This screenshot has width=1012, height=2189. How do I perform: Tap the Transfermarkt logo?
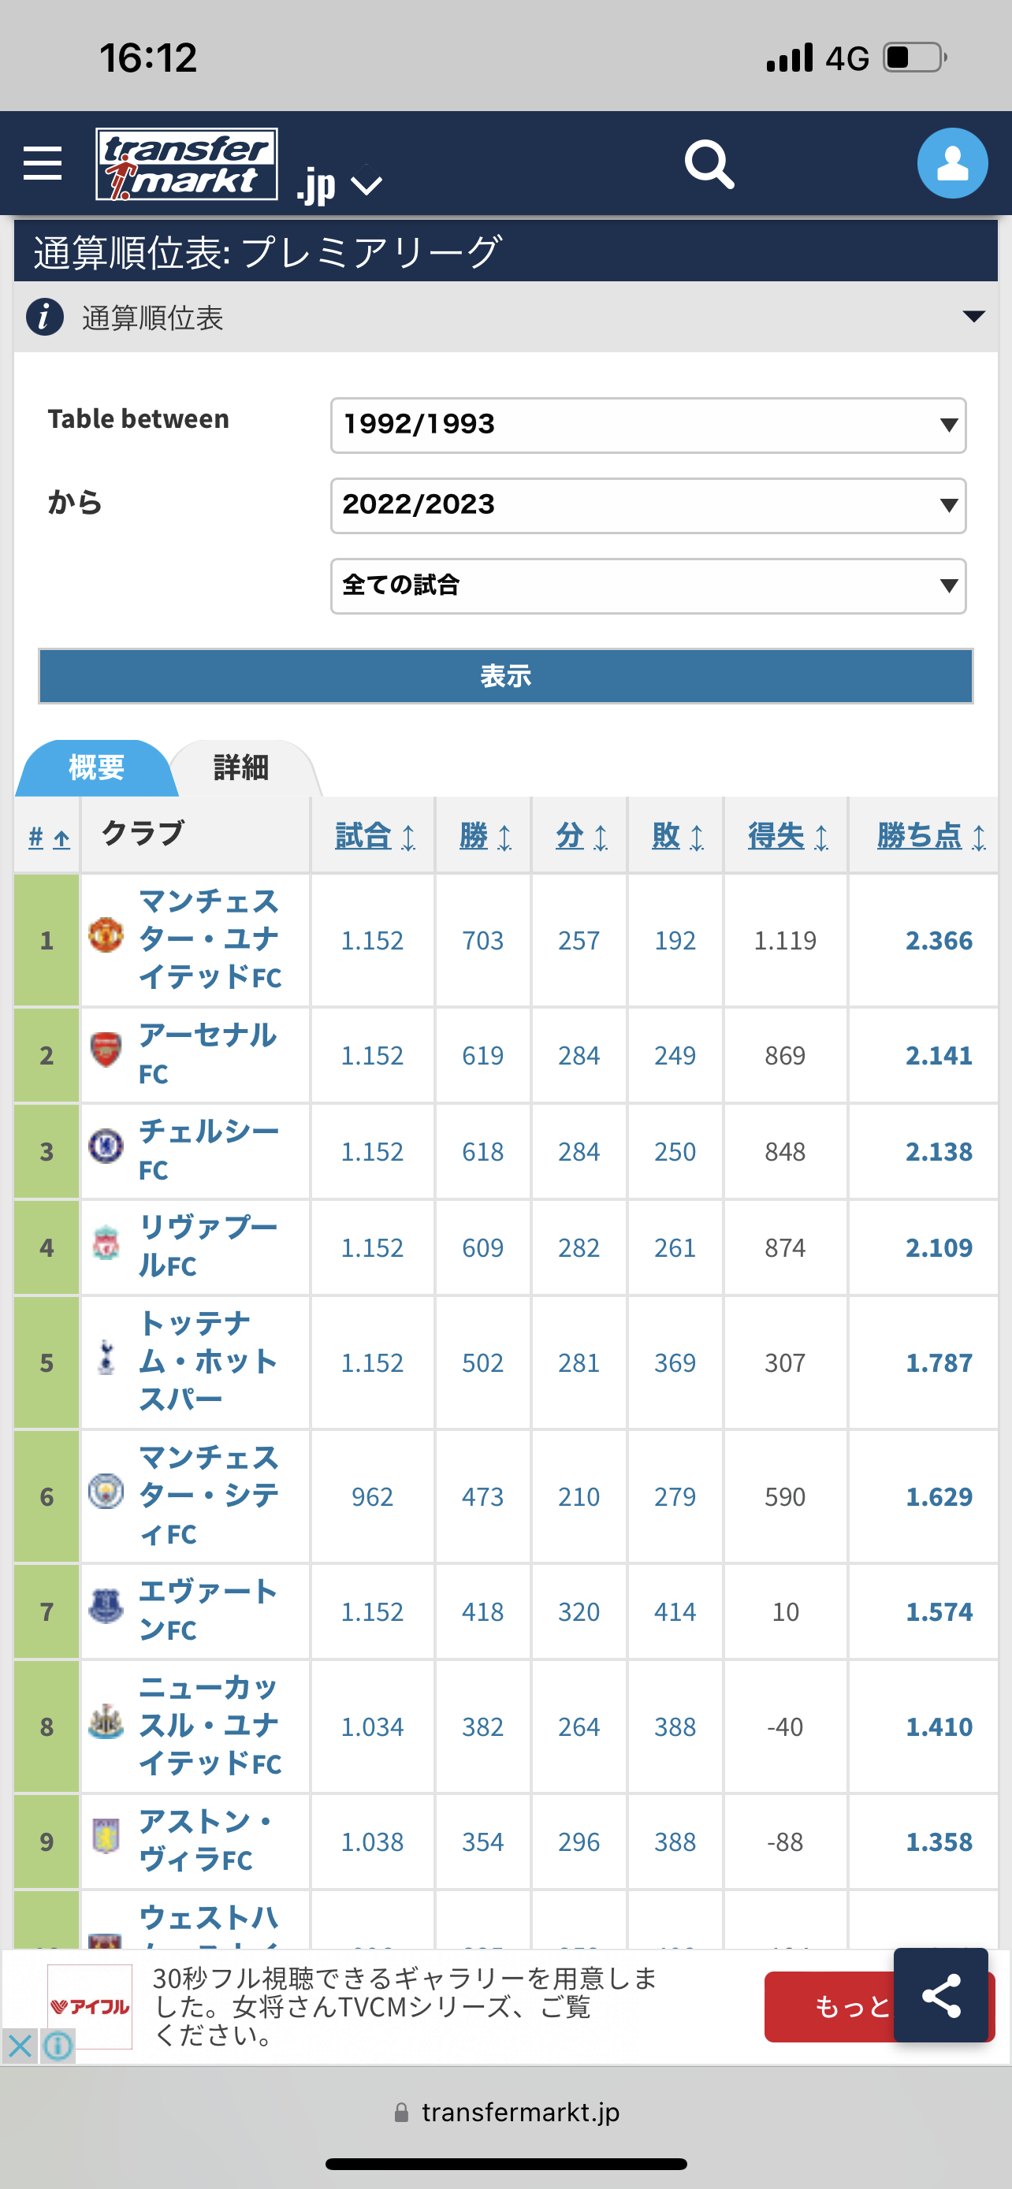click(187, 164)
